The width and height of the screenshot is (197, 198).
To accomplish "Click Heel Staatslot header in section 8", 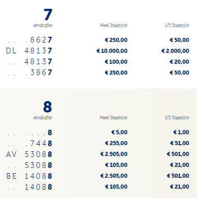I will pyautogui.click(x=113, y=118).
